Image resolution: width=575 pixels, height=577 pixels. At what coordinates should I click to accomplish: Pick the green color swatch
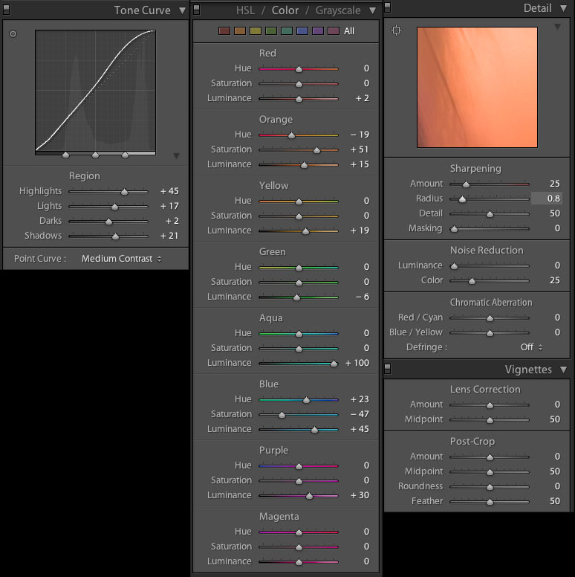tap(270, 31)
